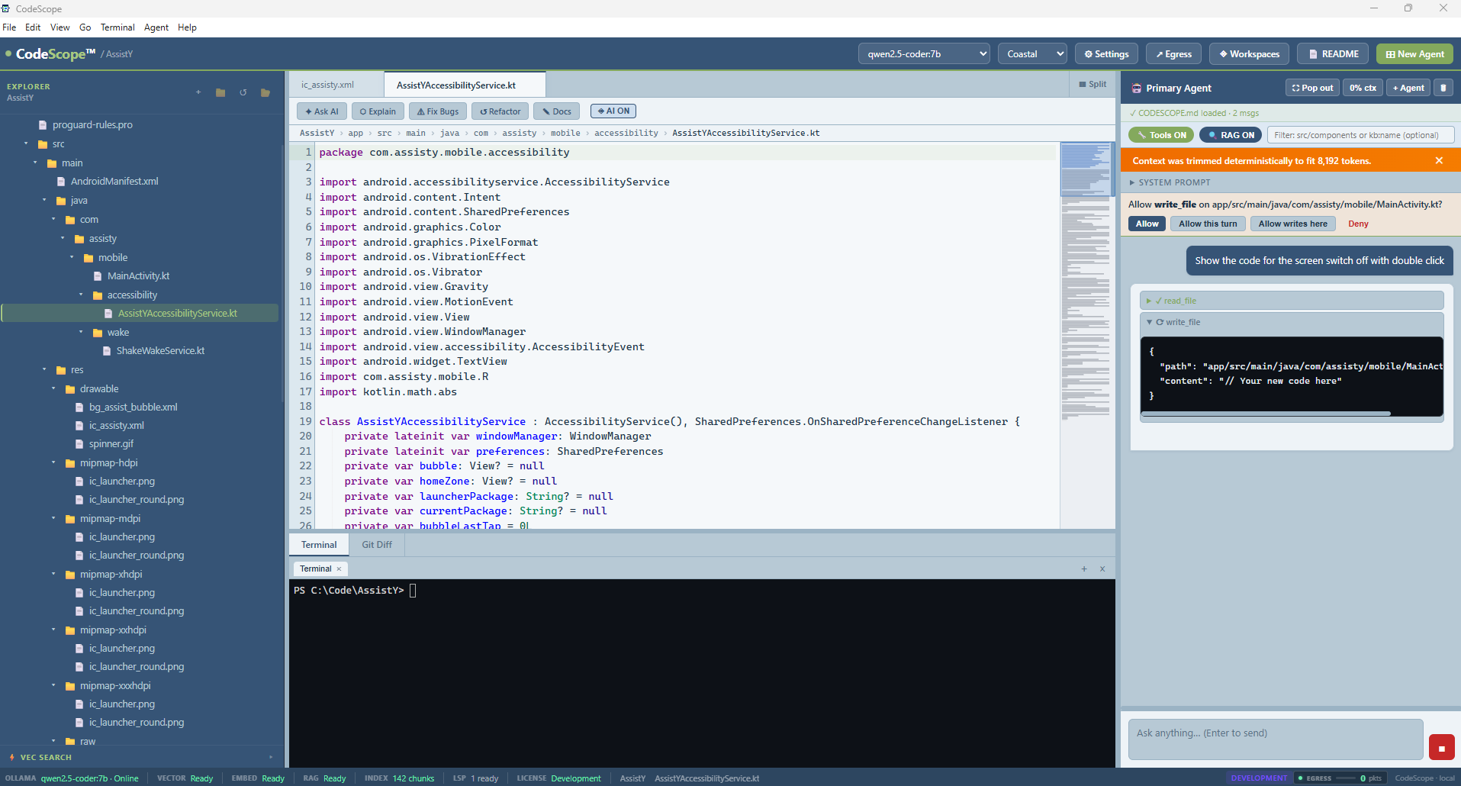The width and height of the screenshot is (1461, 786).
Task: Collapse the res folder
Action: click(x=44, y=370)
